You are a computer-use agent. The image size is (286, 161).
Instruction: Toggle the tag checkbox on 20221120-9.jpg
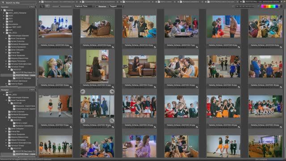(281, 47)
